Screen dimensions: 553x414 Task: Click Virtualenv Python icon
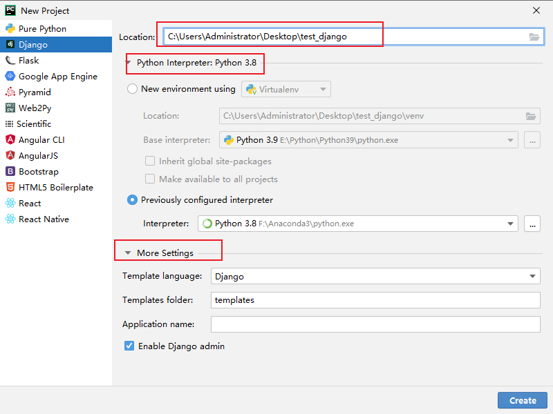tap(251, 90)
